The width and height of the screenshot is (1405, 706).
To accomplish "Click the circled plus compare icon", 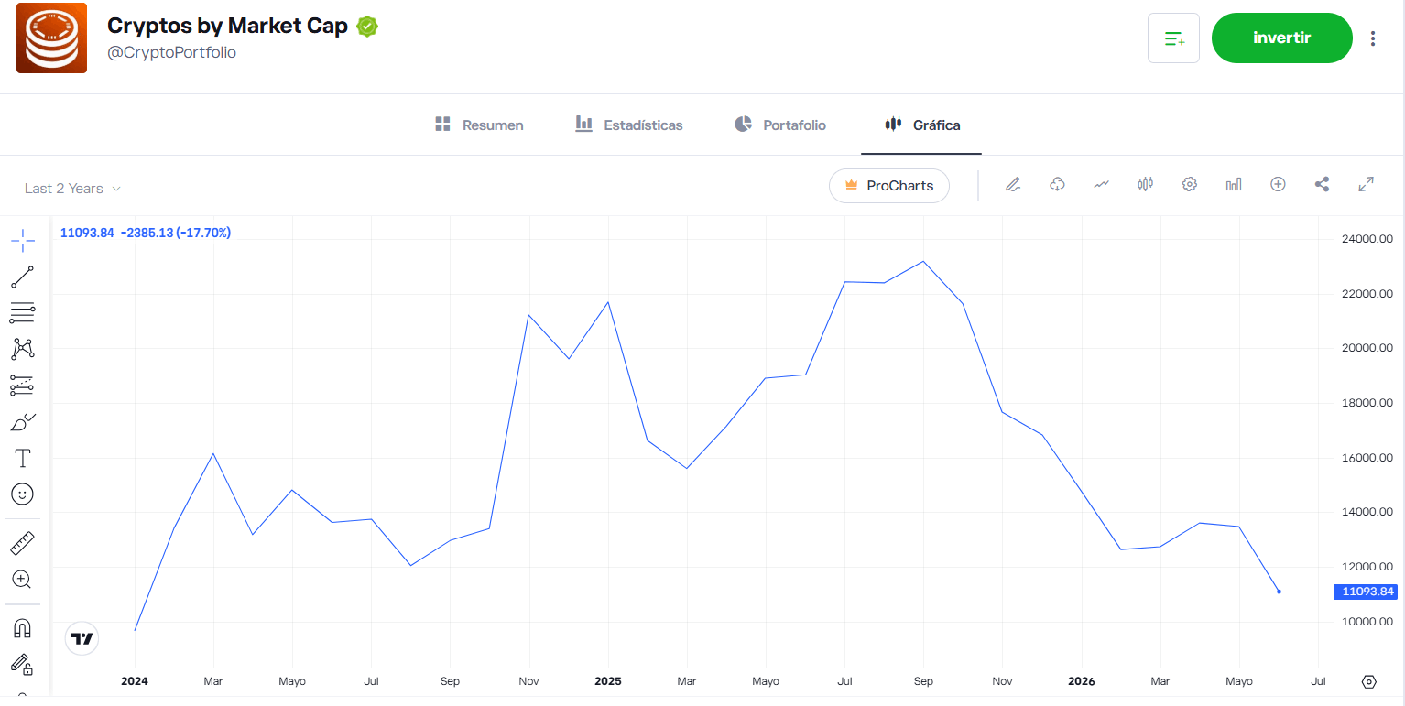I will coord(1278,185).
